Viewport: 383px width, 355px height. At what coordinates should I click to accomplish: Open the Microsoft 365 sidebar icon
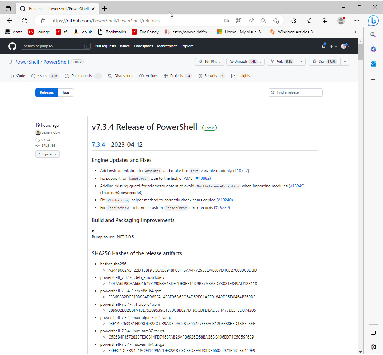[x=373, y=49]
